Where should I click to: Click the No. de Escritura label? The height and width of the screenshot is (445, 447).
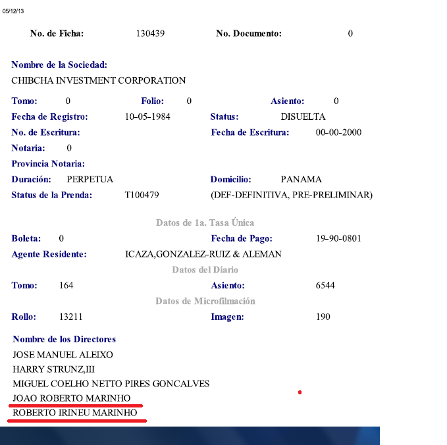pos(45,132)
